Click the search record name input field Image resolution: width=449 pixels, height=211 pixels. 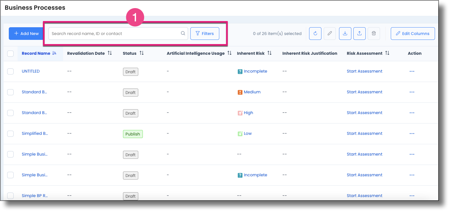coord(114,33)
